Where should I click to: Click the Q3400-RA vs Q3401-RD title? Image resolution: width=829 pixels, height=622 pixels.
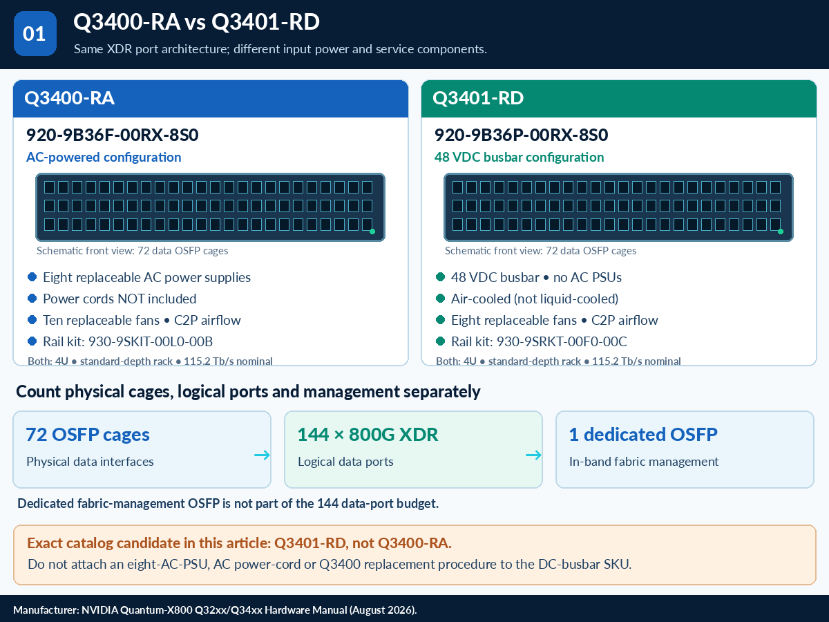point(196,22)
